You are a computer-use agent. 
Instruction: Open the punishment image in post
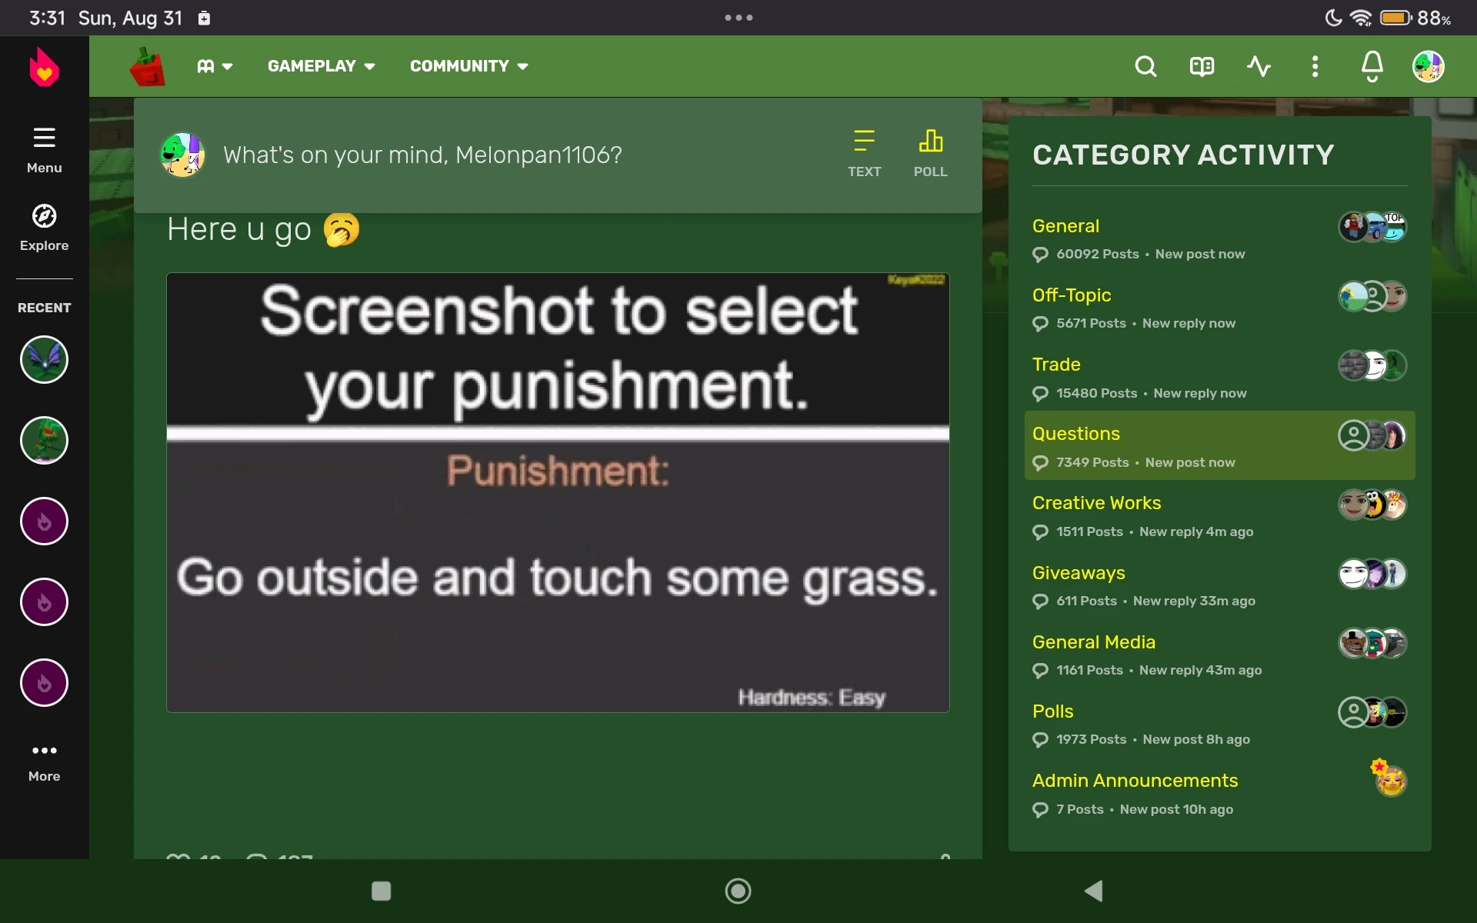pos(558,492)
